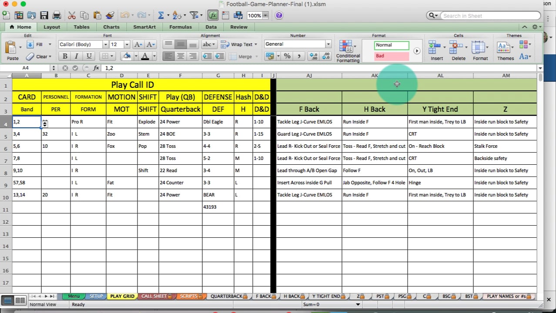Click the Paste button
Viewport: 556px width, 313px height.
(x=13, y=50)
